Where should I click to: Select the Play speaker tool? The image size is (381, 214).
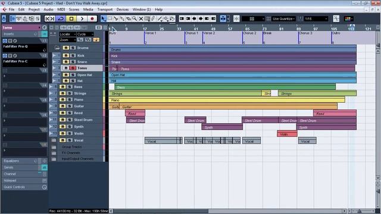coord(166,18)
